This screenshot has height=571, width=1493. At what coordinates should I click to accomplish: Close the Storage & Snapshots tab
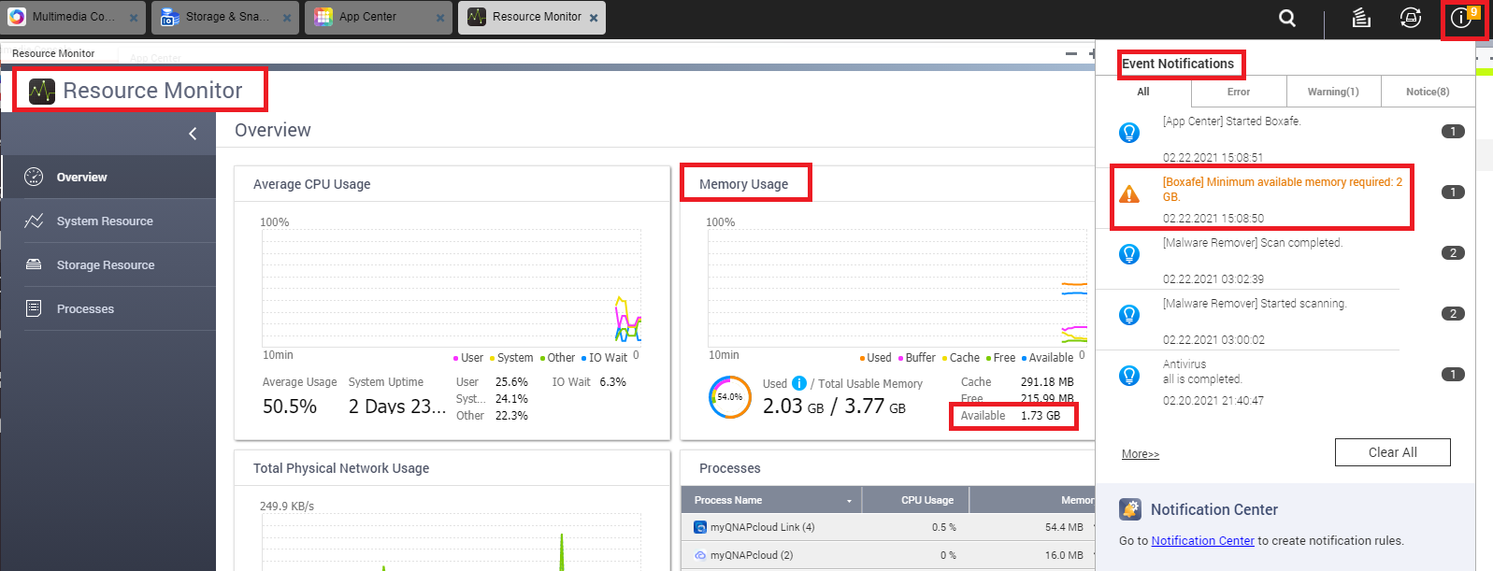click(x=287, y=18)
